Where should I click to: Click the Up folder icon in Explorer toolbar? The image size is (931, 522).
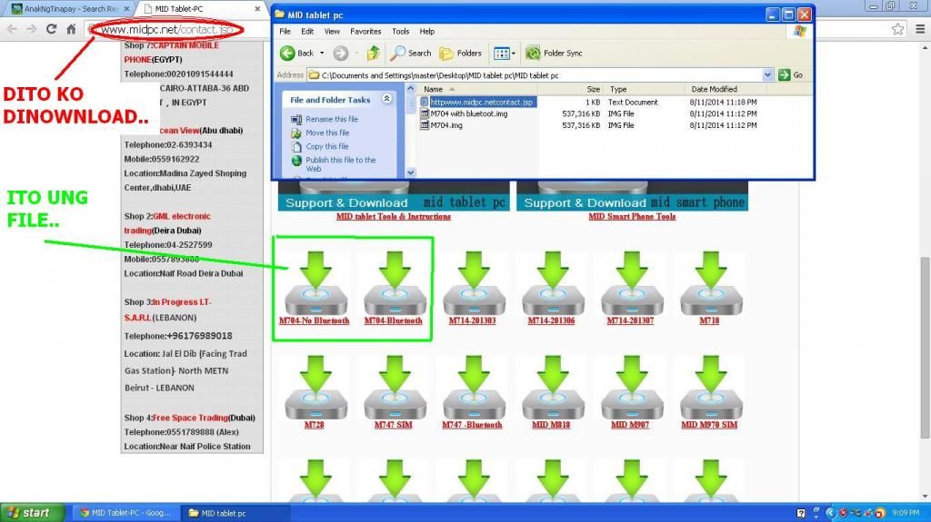coord(374,53)
